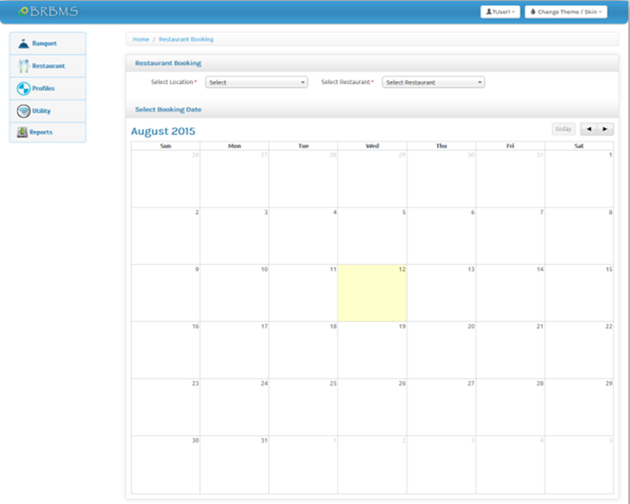Open the Change Theme / Skin menu
630x504 pixels.
566,12
